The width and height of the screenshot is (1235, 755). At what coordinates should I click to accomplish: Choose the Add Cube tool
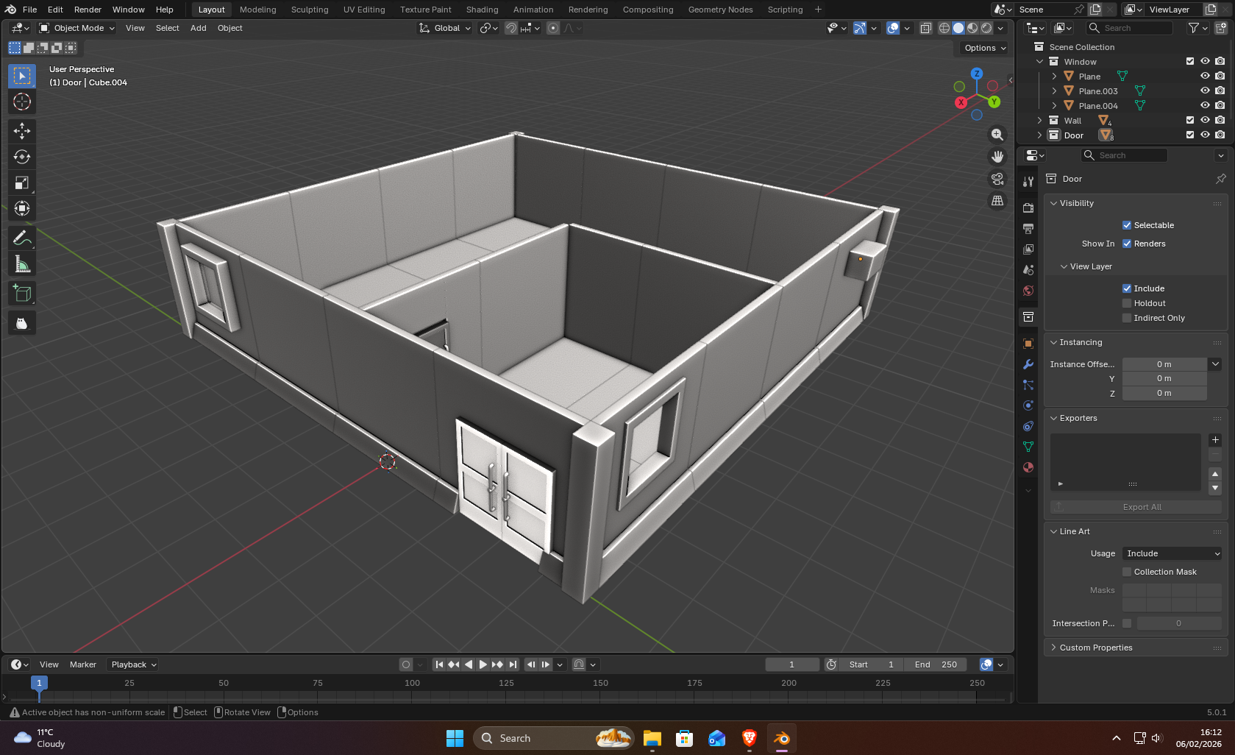pos(22,294)
